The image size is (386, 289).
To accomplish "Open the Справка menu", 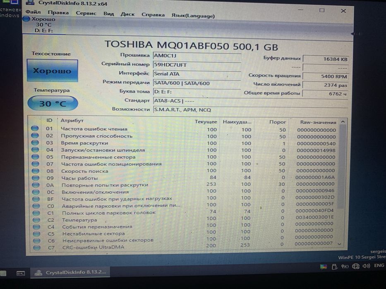I will pyautogui.click(x=153, y=15).
